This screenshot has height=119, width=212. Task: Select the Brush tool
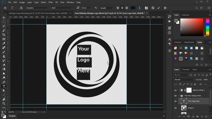point(4,52)
